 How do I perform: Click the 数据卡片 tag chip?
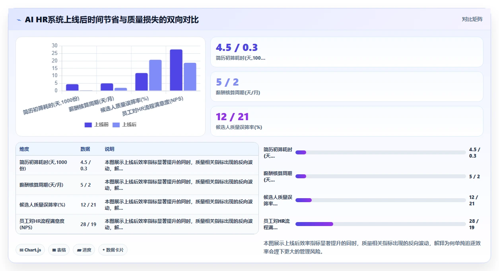[x=113, y=250]
